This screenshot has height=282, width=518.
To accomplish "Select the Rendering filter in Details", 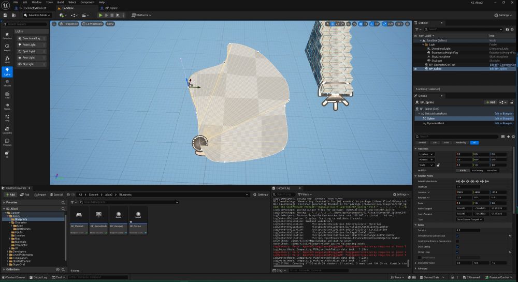I will point(461,142).
